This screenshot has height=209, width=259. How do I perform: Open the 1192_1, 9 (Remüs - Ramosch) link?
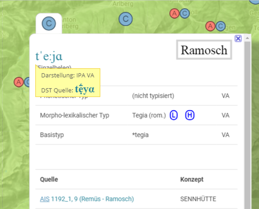point(92,199)
